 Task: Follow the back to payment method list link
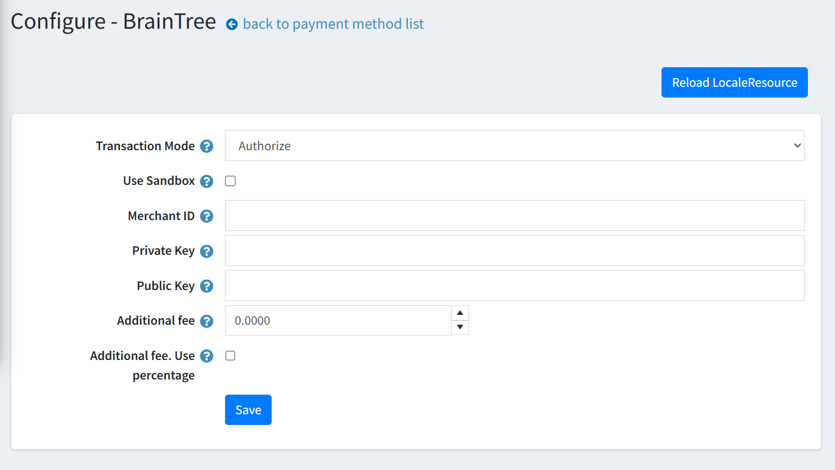(333, 24)
